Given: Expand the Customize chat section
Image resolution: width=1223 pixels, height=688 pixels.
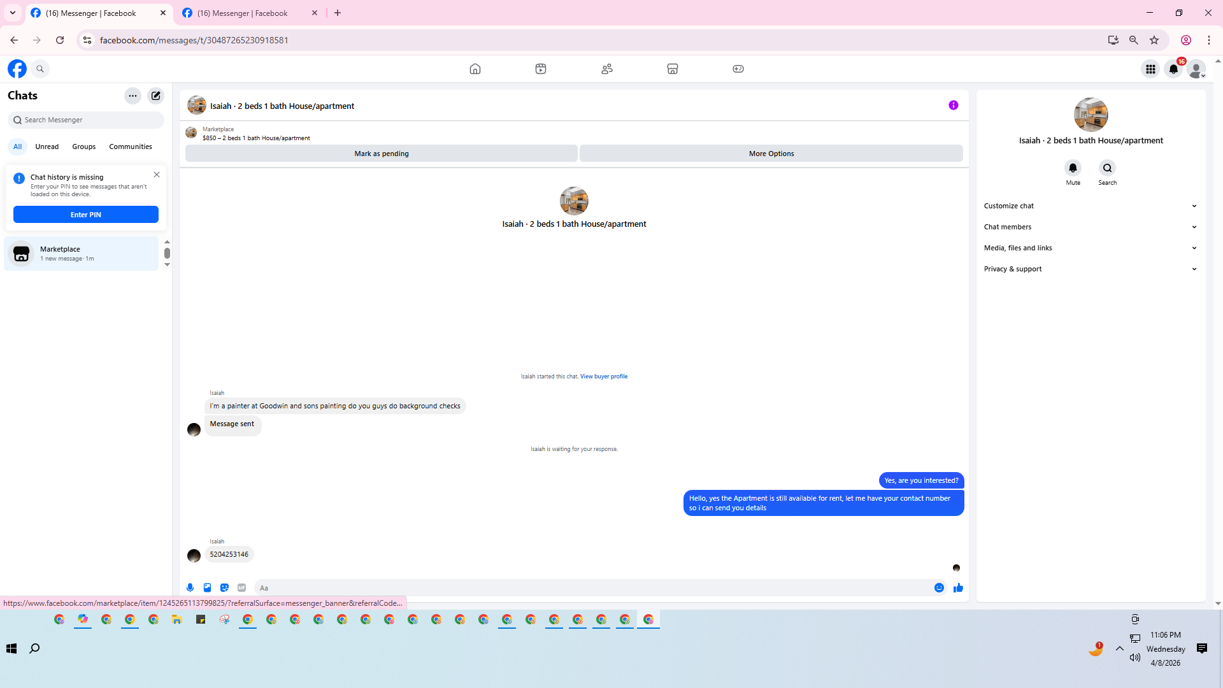Looking at the screenshot, I should click(x=1090, y=206).
